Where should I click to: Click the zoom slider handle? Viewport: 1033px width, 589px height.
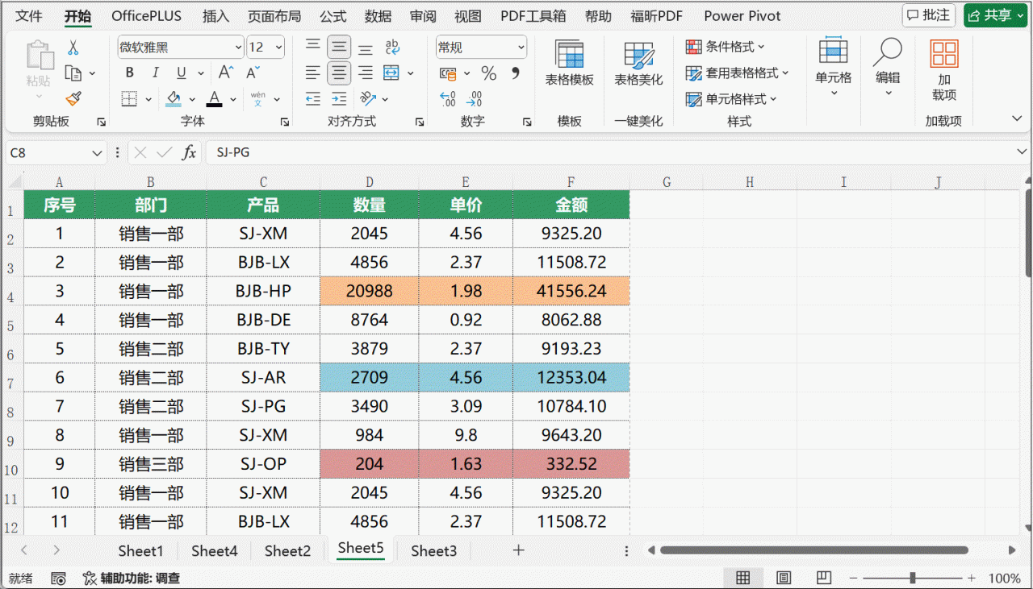click(913, 578)
